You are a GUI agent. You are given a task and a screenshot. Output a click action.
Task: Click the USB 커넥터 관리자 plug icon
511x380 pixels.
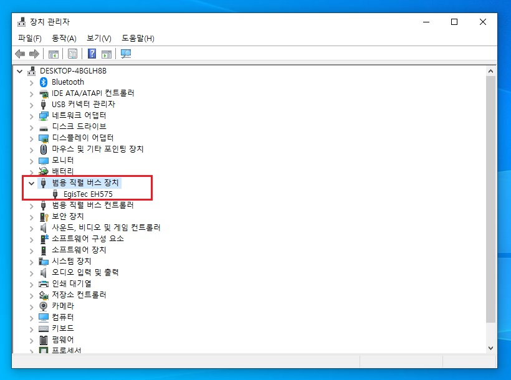pos(44,105)
